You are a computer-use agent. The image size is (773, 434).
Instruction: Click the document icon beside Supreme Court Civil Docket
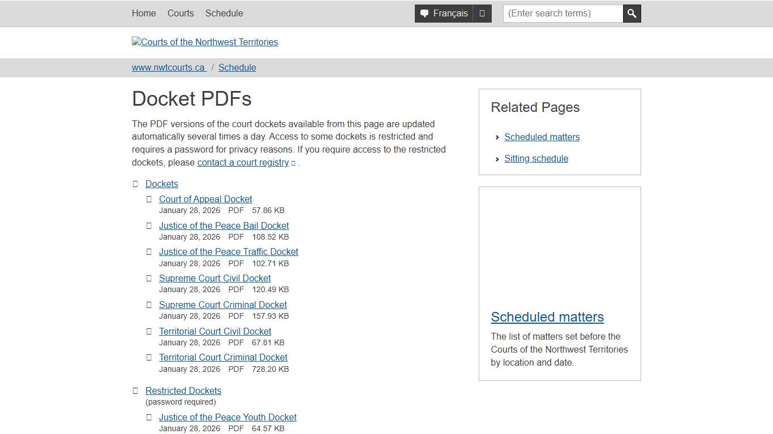point(149,278)
